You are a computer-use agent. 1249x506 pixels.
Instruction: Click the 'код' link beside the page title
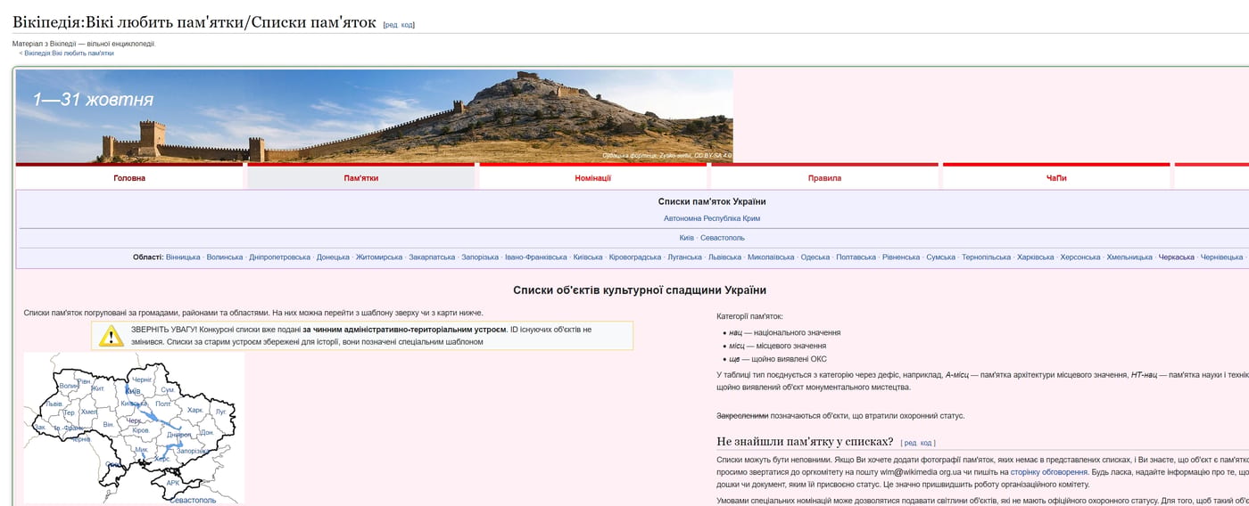pos(407,25)
